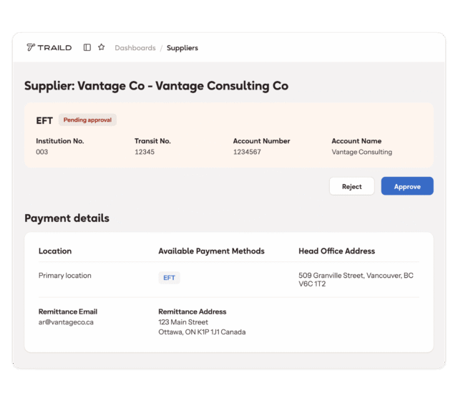Screen dimensions: 458x401
Task: Click the blue EFT payment method tag
Action: [169, 278]
